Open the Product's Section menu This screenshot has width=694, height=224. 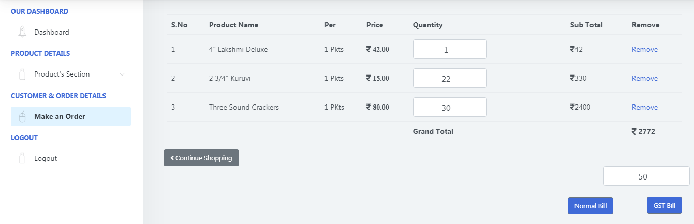pyautogui.click(x=62, y=74)
